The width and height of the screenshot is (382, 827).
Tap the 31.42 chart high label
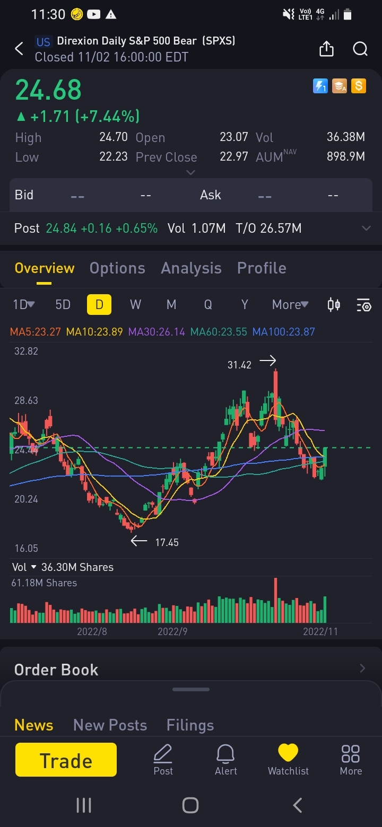click(x=239, y=365)
